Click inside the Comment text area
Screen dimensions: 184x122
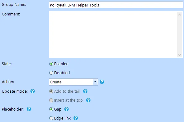(x=113, y=34)
